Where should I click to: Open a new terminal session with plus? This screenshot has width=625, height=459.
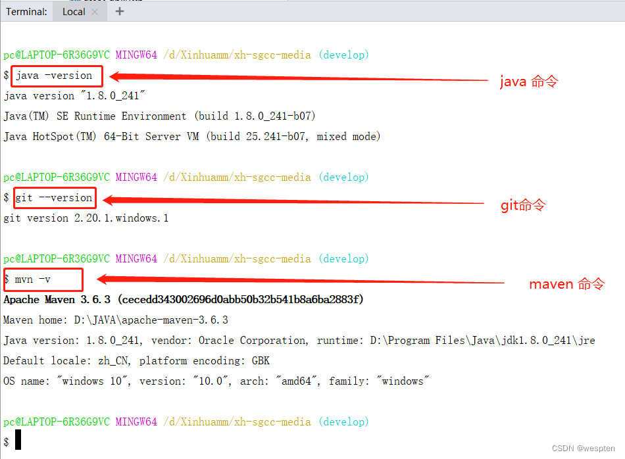tap(120, 11)
